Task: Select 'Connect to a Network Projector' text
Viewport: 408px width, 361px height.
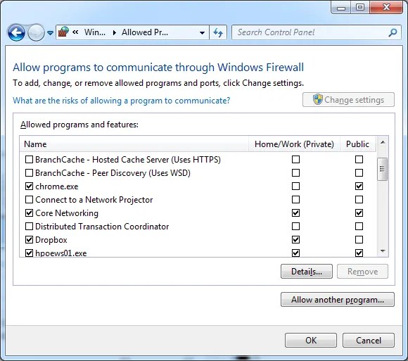Action: point(94,200)
